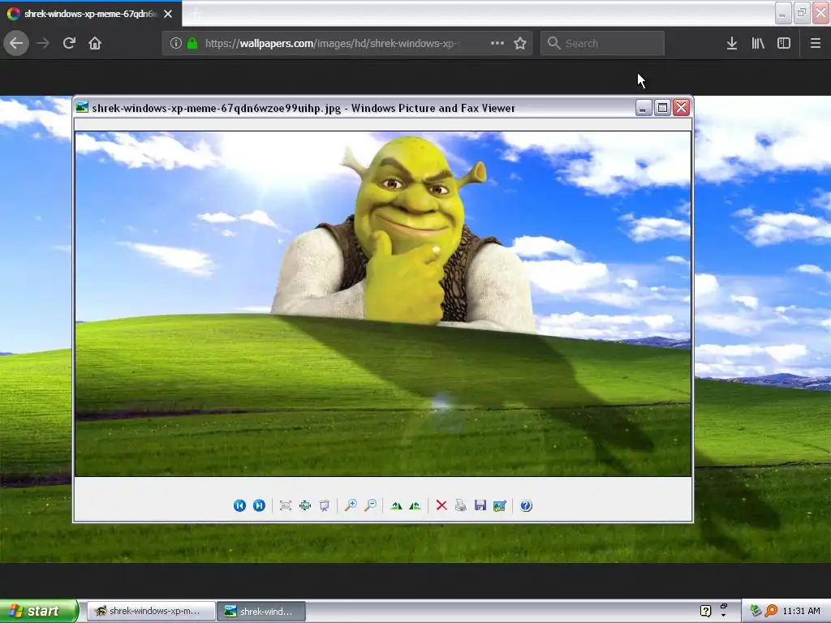Open the Firefox downloads panel

[732, 43]
